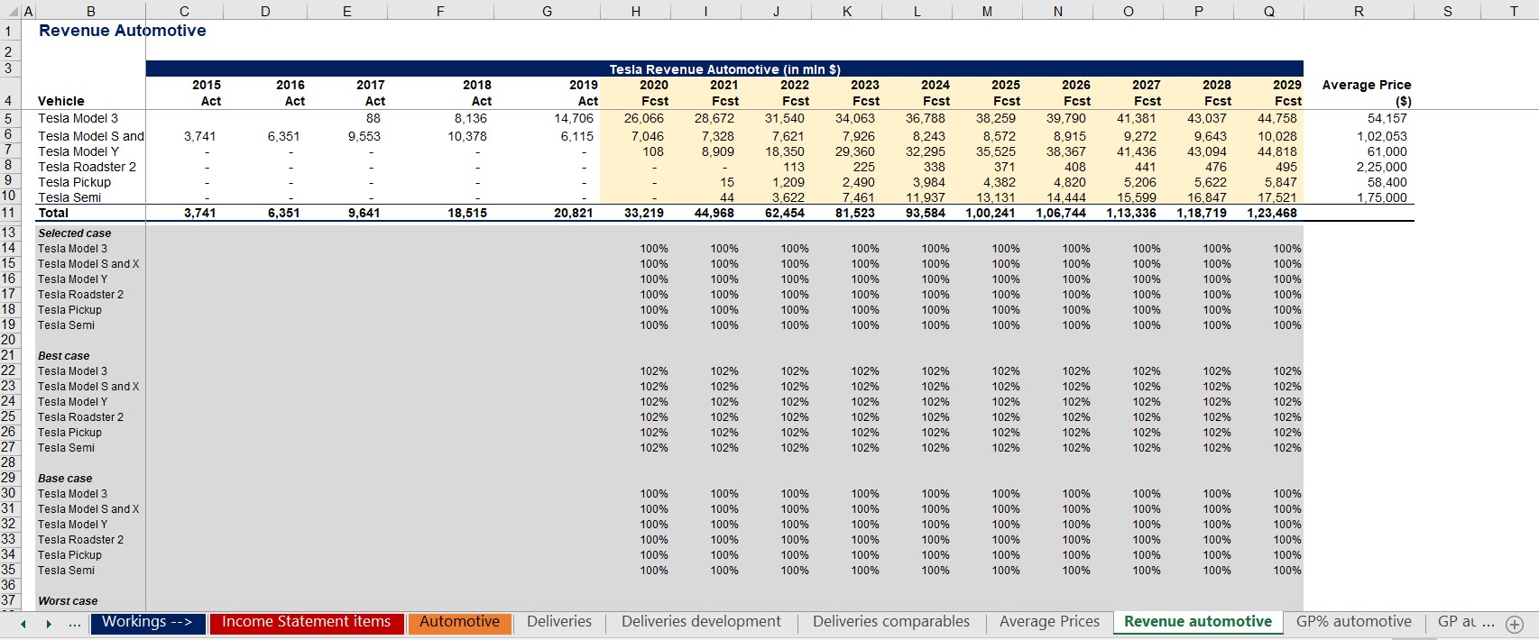Select row 11 header
Image resolution: width=1539 pixels, height=640 pixels.
click(8, 213)
